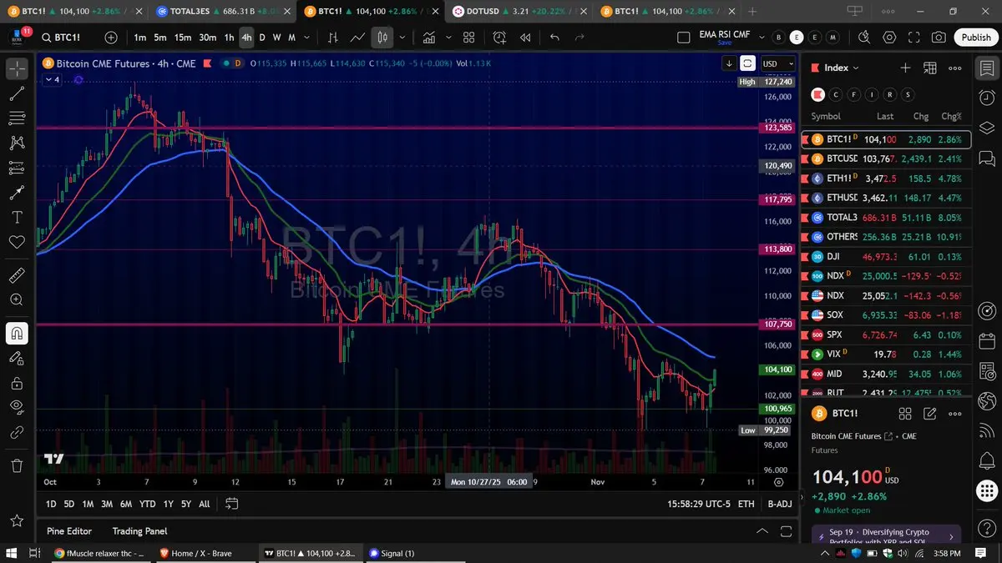The image size is (1002, 563).
Task: Open the forecasting and measurement tools
Action: (17, 168)
